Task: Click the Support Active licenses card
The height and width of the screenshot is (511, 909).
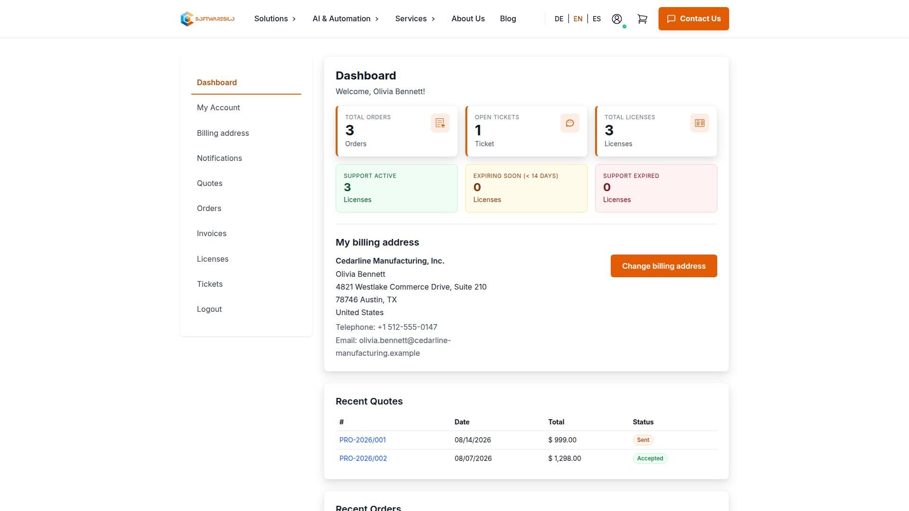Action: click(x=397, y=188)
